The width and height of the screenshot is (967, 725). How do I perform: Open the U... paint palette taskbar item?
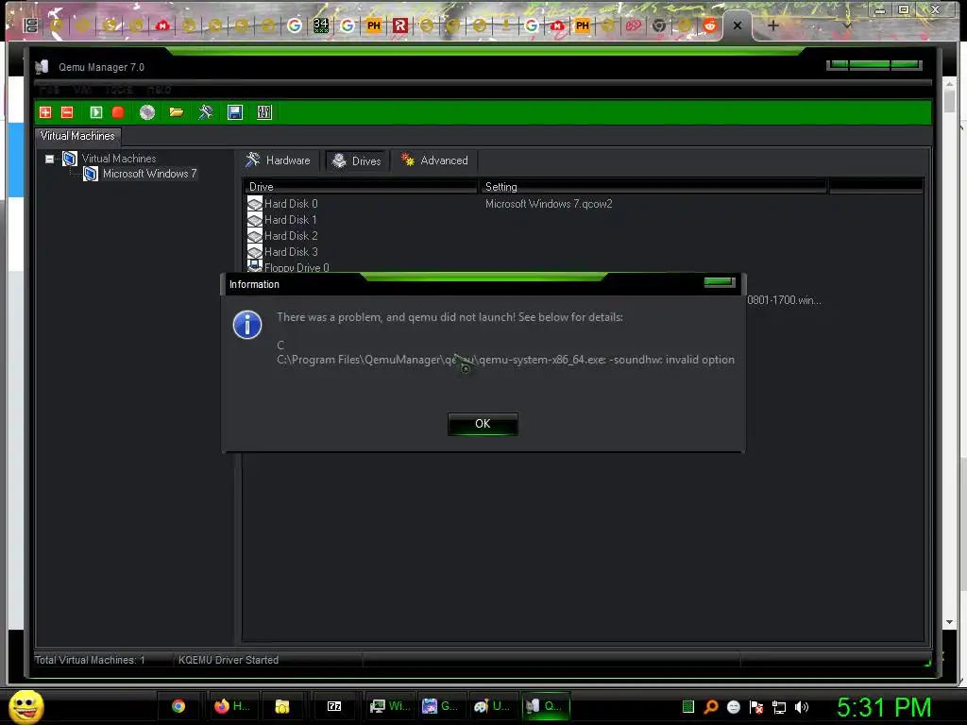point(491,706)
